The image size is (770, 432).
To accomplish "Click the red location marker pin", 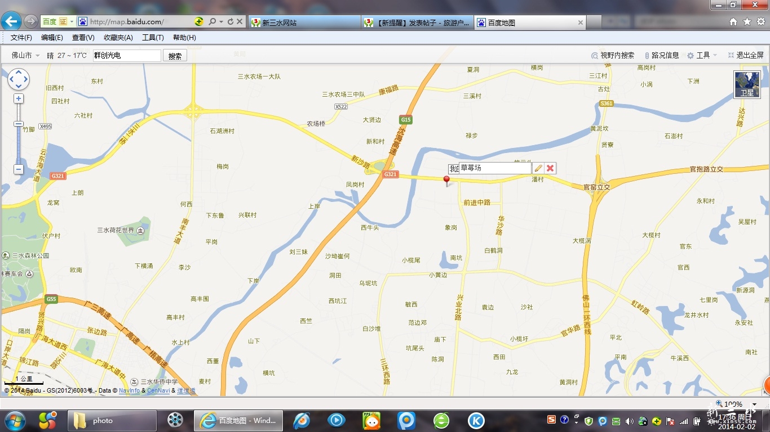I will point(447,181).
